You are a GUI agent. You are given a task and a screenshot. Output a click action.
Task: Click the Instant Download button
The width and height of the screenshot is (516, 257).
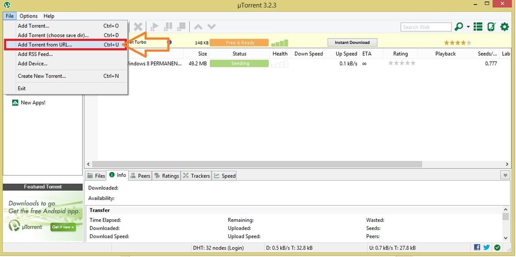pyautogui.click(x=352, y=42)
